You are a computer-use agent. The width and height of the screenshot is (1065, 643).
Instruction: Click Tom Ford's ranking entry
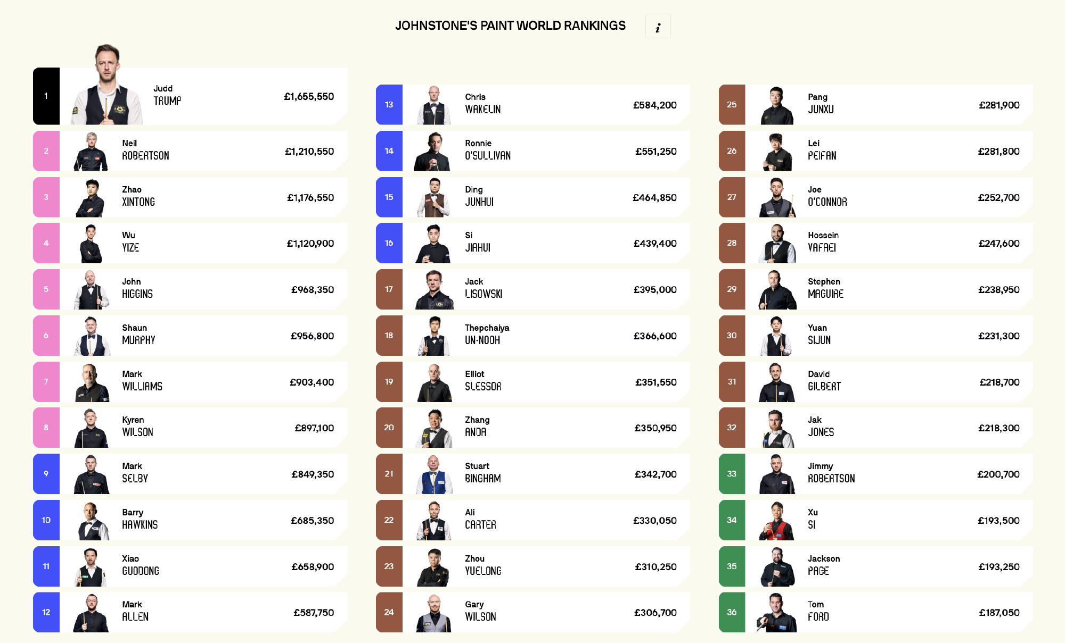click(x=876, y=612)
